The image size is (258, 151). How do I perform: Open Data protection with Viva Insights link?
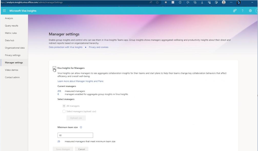coord(66,47)
